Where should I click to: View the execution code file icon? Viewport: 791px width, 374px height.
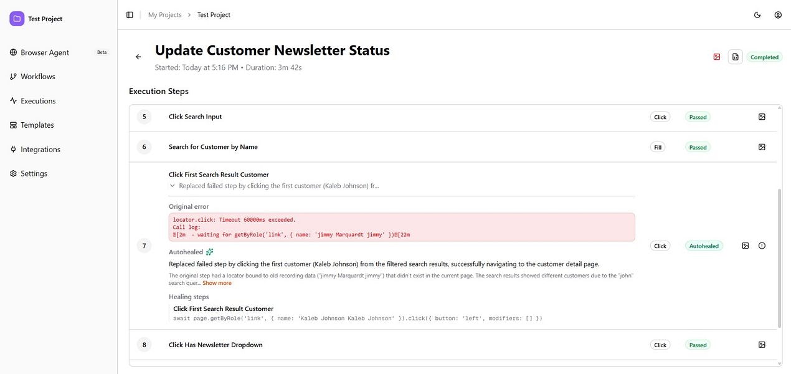[735, 56]
